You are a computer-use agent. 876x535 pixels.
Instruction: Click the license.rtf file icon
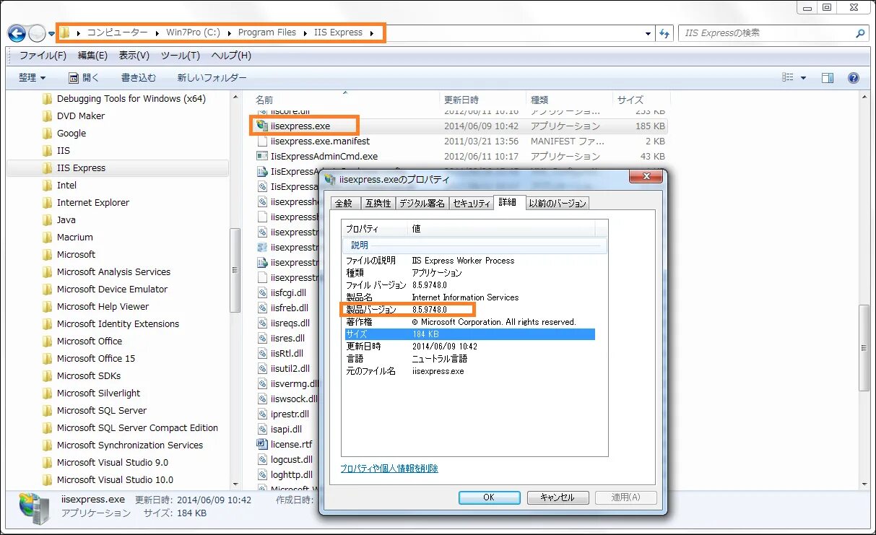tap(263, 445)
